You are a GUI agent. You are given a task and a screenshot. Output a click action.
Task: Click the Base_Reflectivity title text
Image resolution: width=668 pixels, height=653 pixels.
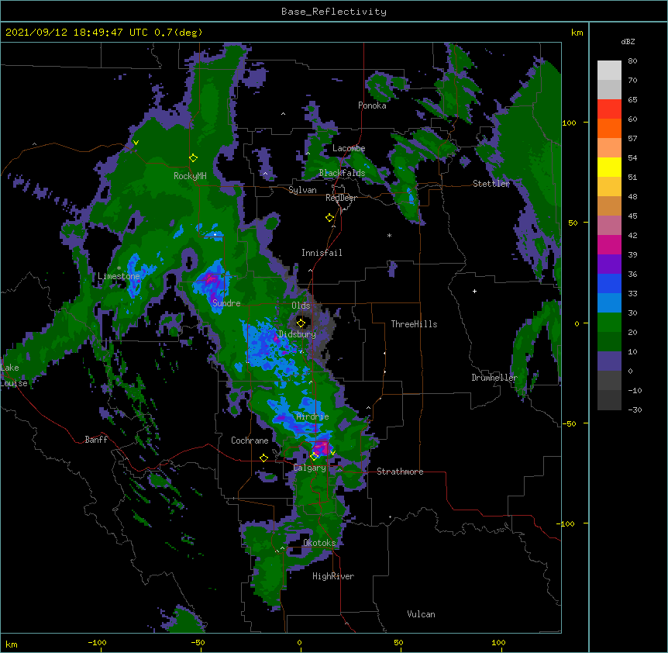coord(334,12)
